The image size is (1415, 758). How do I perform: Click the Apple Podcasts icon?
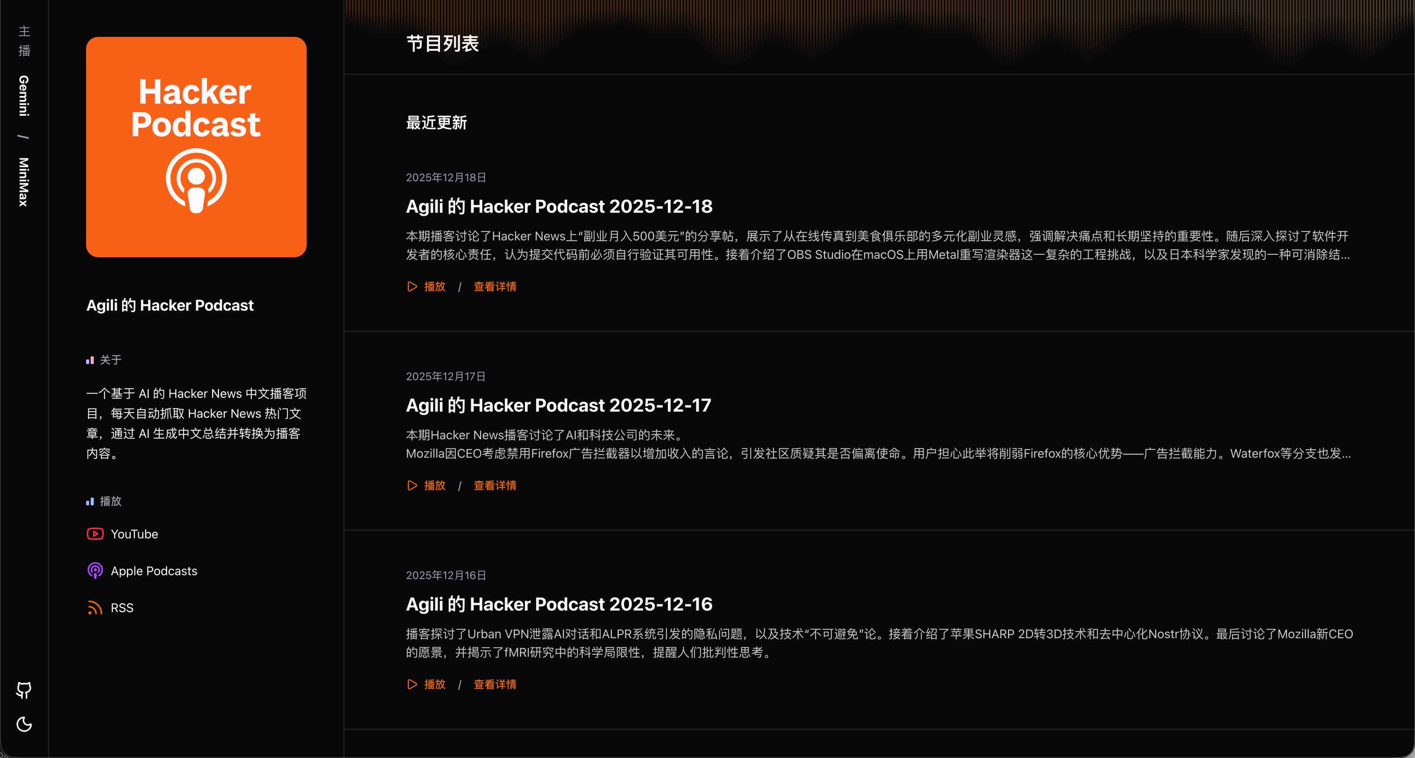[95, 571]
